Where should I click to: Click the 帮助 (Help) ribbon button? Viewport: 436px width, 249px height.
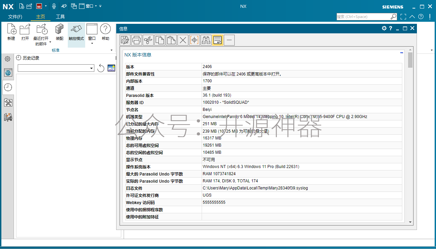pyautogui.click(x=106, y=32)
